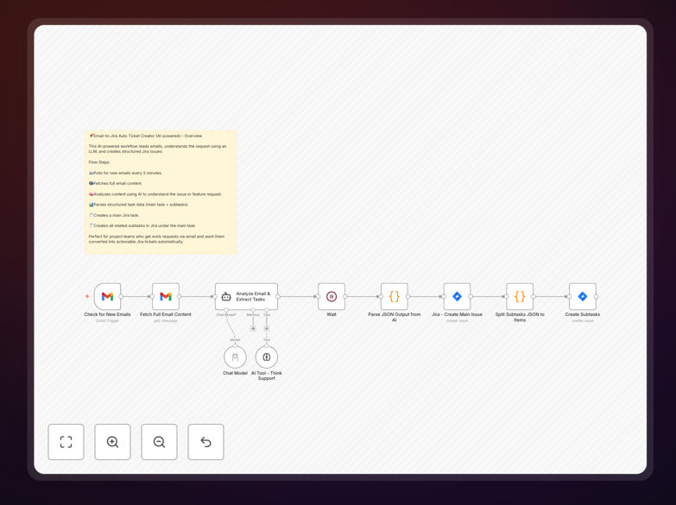Click "Creates a main Jira task." line
Image resolution: width=676 pixels, height=505 pixels.
tap(114, 215)
